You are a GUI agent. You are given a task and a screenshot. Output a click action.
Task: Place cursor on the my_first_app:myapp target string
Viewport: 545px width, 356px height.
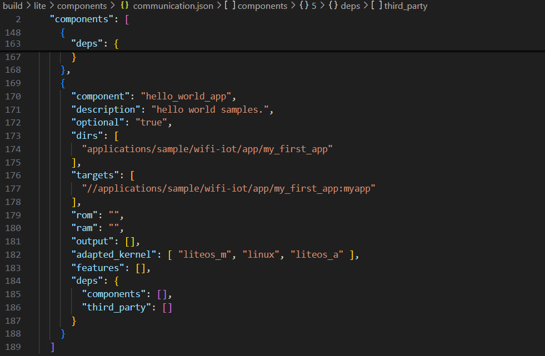tap(228, 189)
